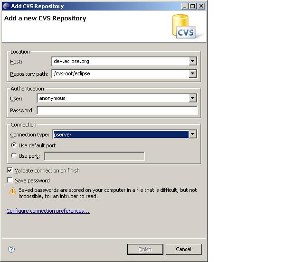Uncheck Validate connection on finish
This screenshot has height=262, width=304.
(x=9, y=171)
